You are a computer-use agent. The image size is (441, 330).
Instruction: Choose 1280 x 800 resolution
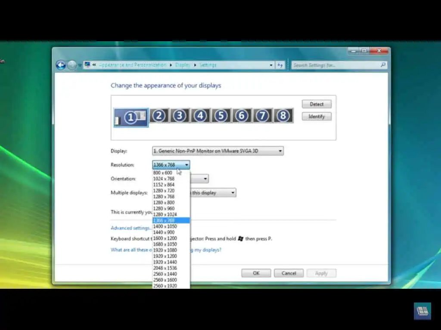point(171,203)
